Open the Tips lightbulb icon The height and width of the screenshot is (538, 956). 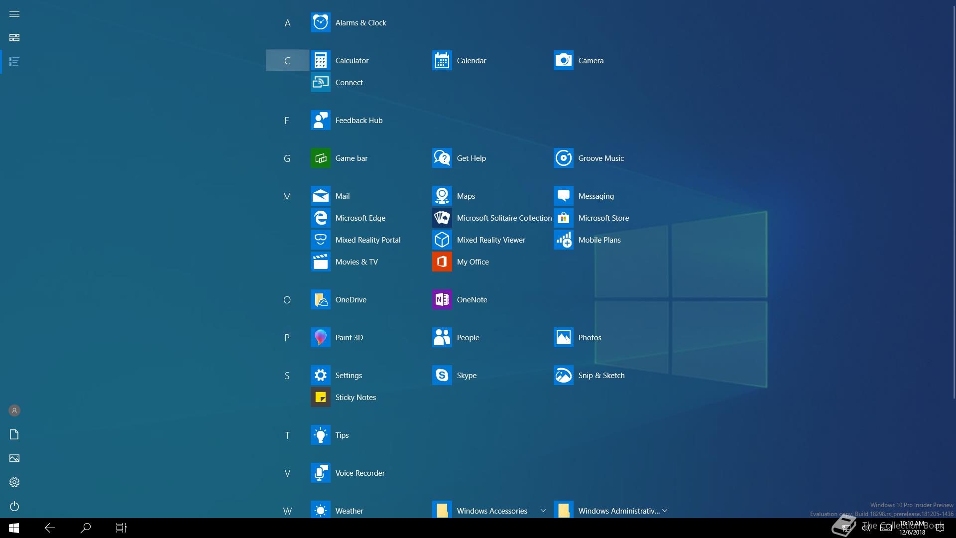coord(320,435)
